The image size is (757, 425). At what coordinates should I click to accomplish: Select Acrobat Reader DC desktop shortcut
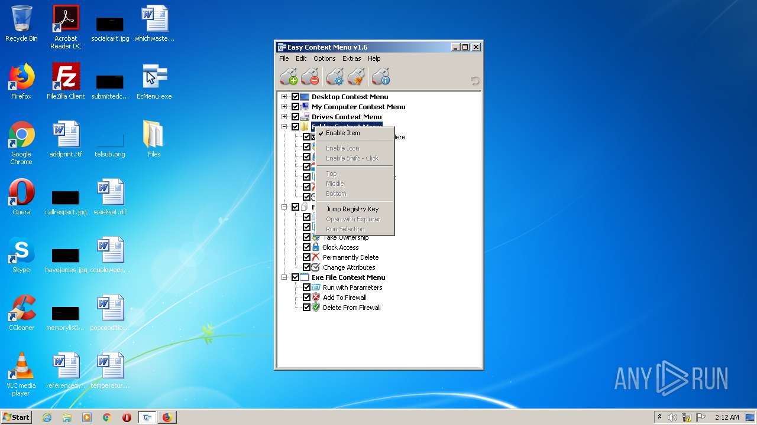point(66,27)
